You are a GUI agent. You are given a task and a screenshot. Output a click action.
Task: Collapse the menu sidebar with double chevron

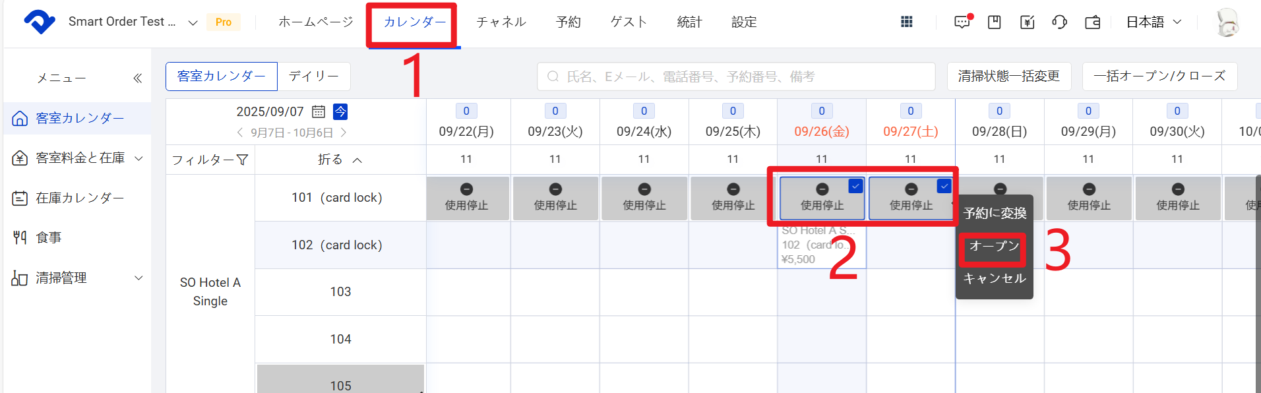point(137,78)
